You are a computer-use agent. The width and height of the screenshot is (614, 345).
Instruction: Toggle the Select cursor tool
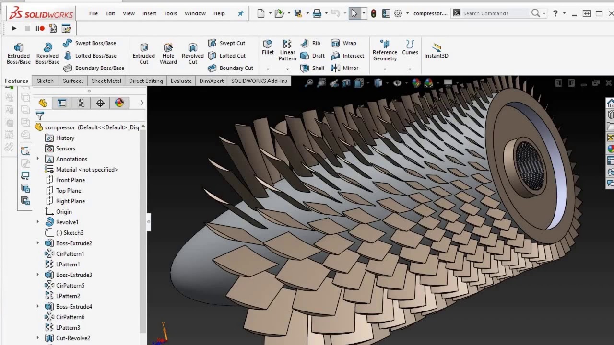coord(354,13)
